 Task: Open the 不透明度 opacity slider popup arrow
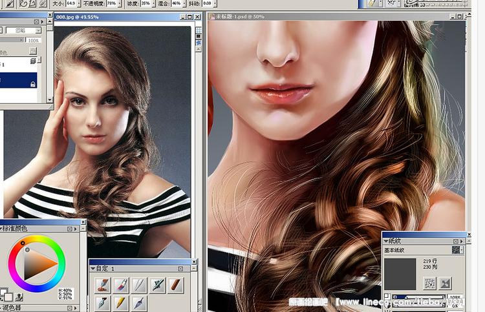click(120, 3)
